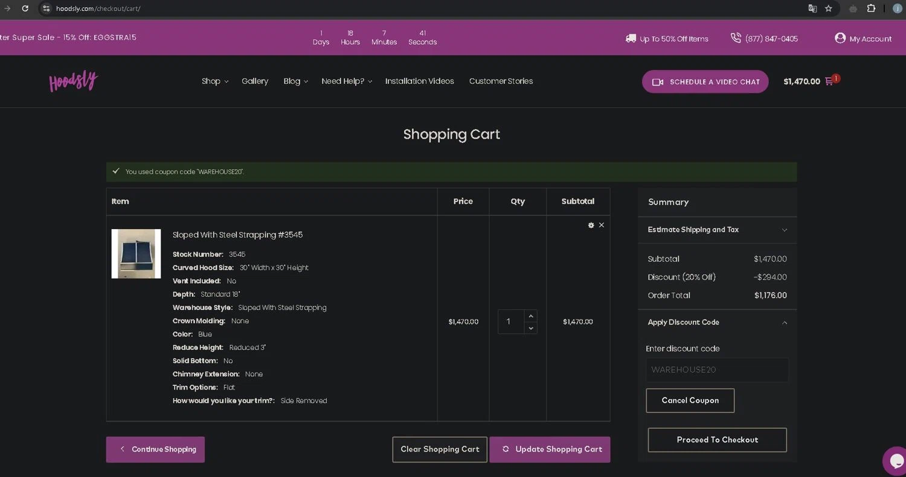Go to the Gallery page
Viewport: 906px width, 477px height.
(x=255, y=81)
